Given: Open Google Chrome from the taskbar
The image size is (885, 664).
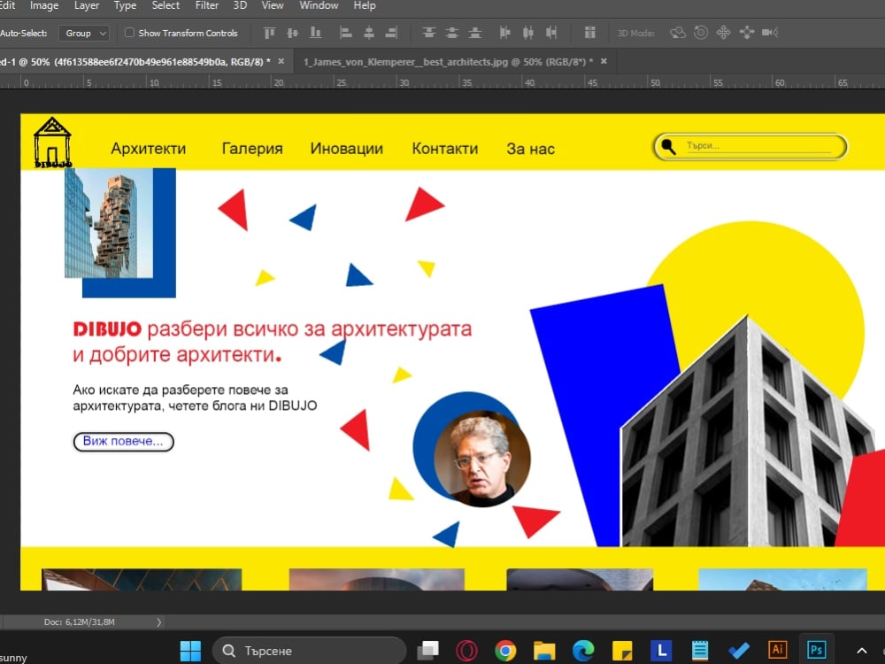Looking at the screenshot, I should point(505,651).
